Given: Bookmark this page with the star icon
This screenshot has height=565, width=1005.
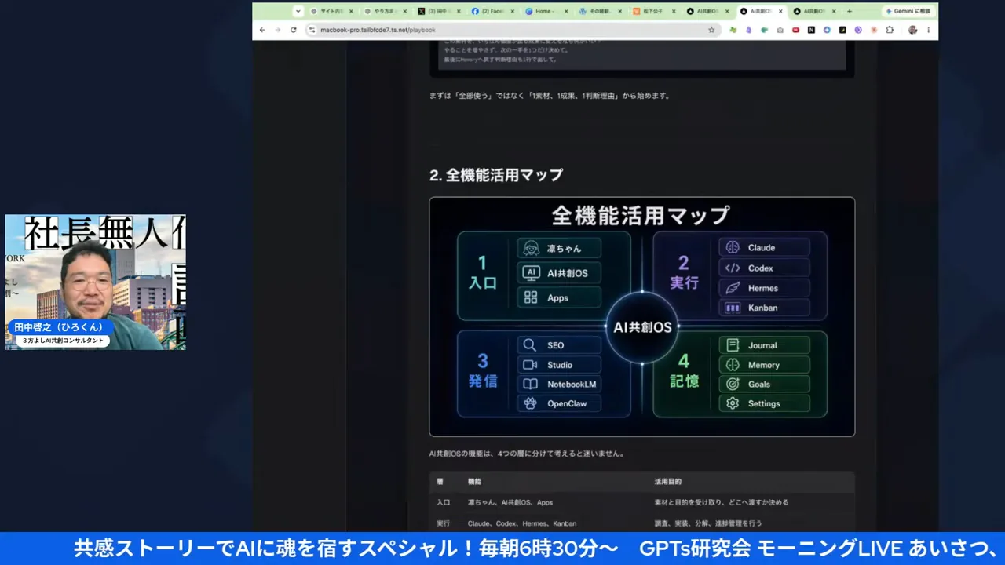Looking at the screenshot, I should (x=711, y=30).
